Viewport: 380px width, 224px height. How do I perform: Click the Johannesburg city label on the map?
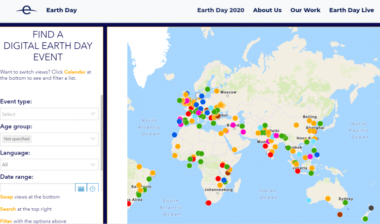point(218,190)
